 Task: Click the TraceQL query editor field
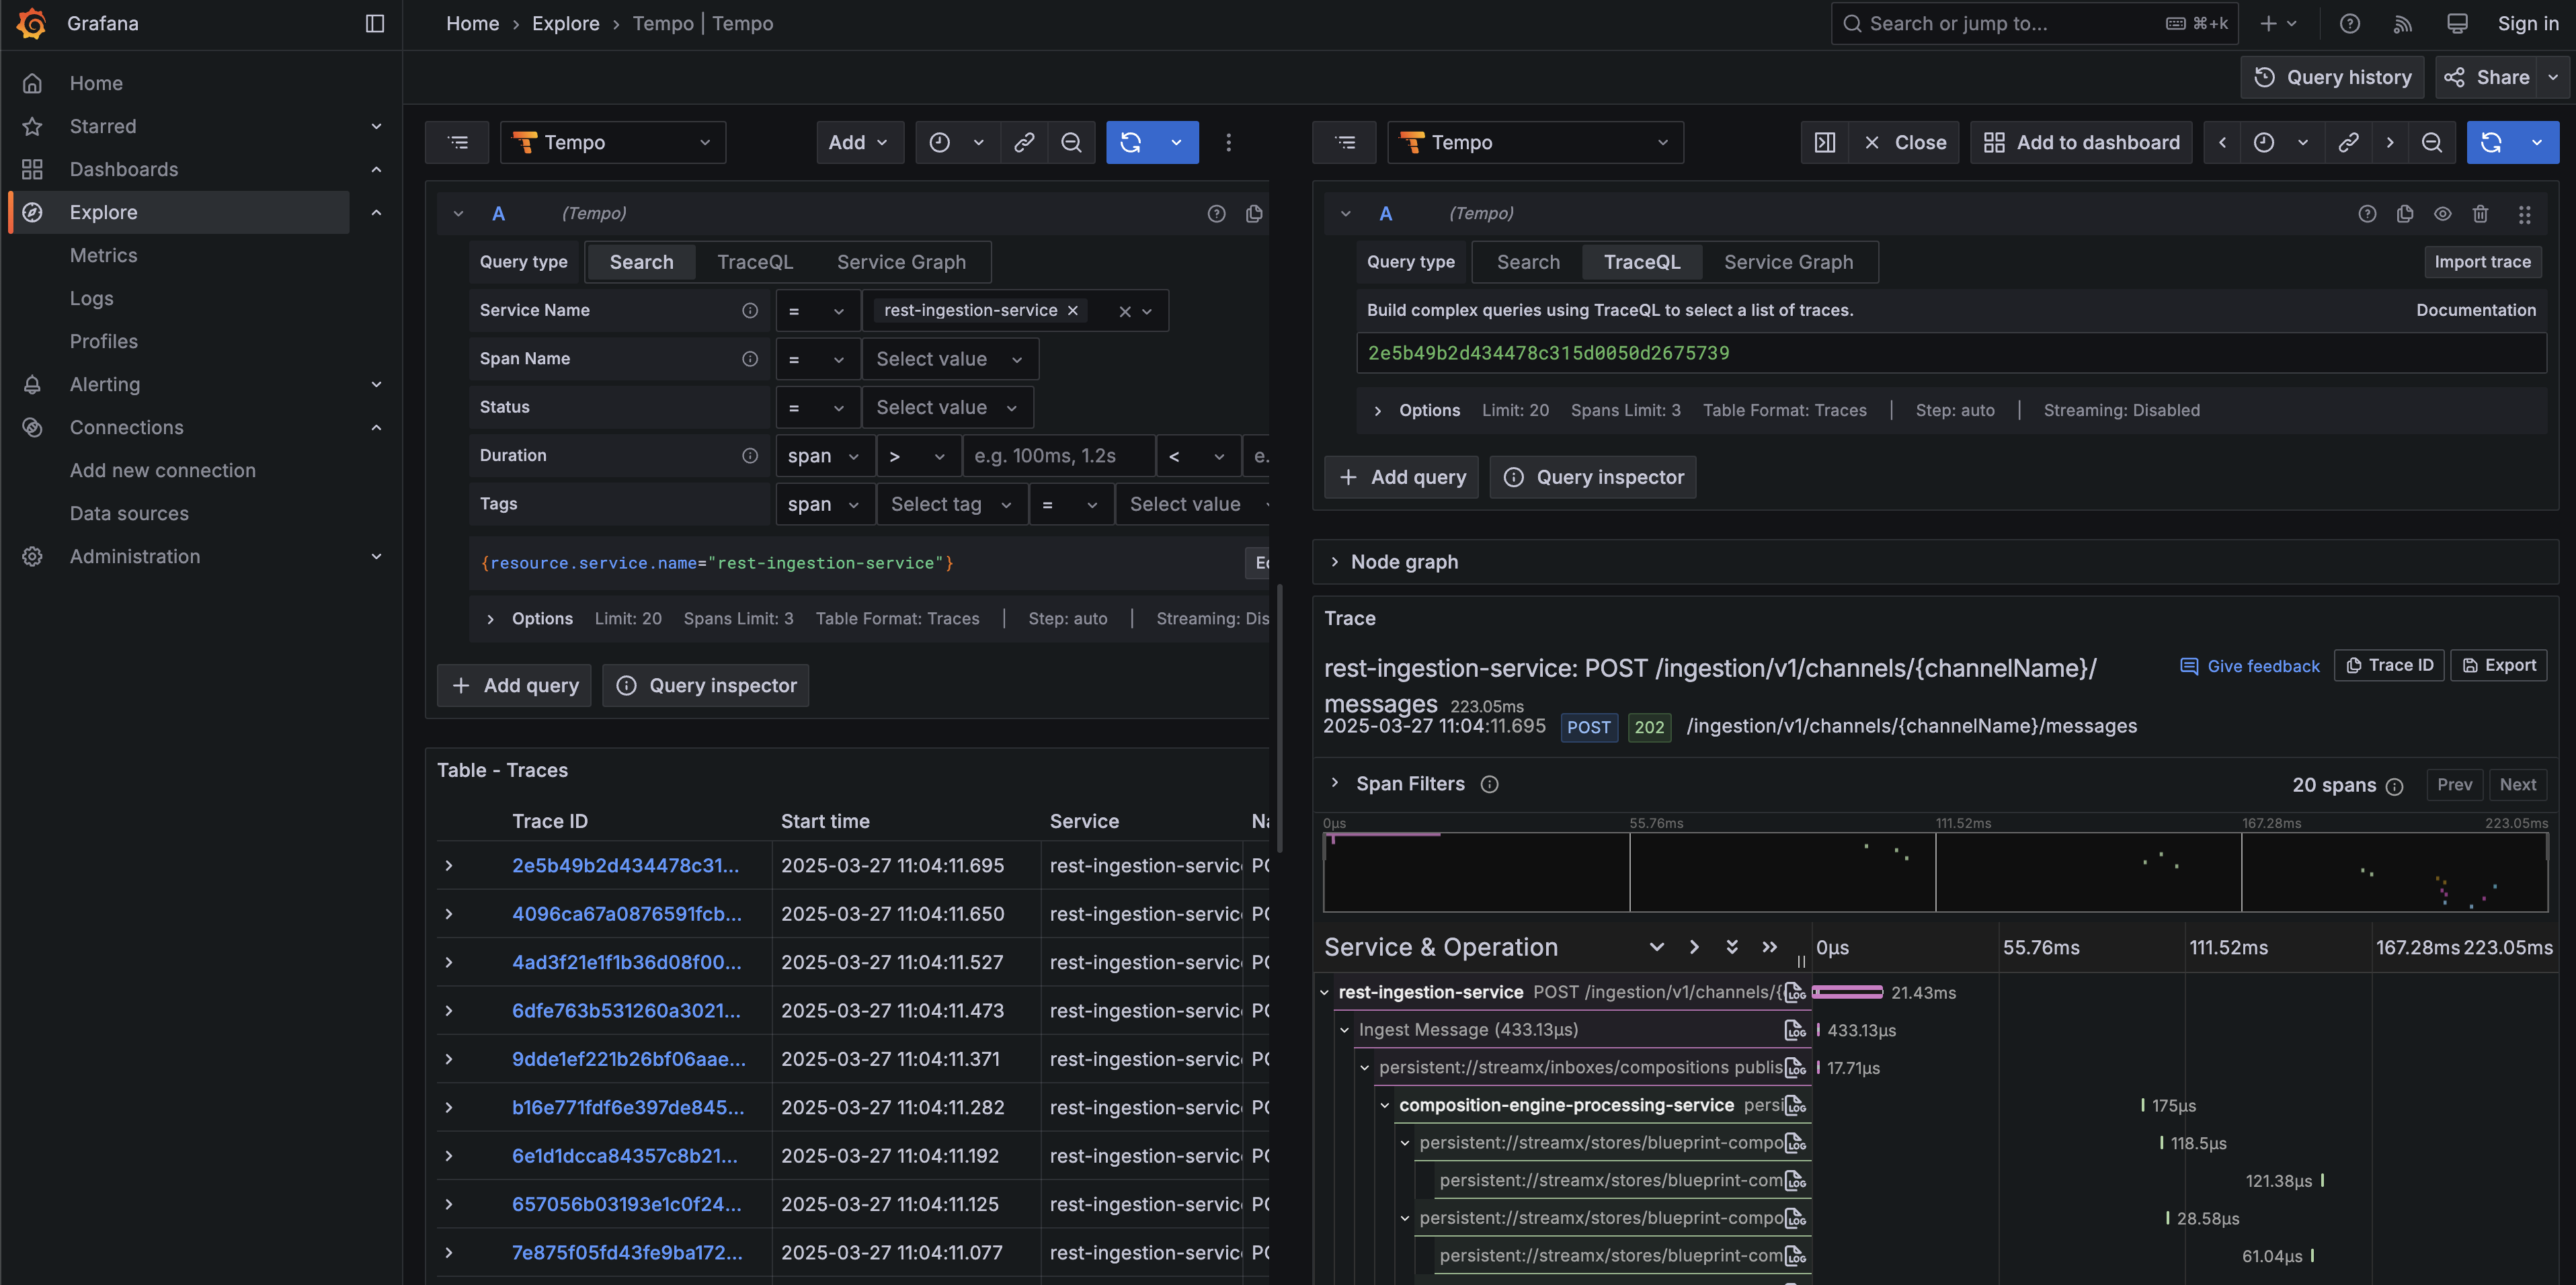coord(1951,354)
